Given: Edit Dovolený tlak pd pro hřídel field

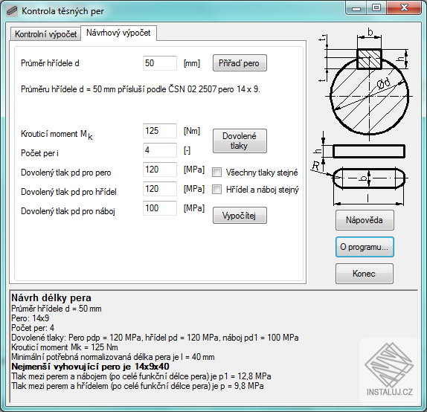Looking at the screenshot, I should click(x=160, y=189).
